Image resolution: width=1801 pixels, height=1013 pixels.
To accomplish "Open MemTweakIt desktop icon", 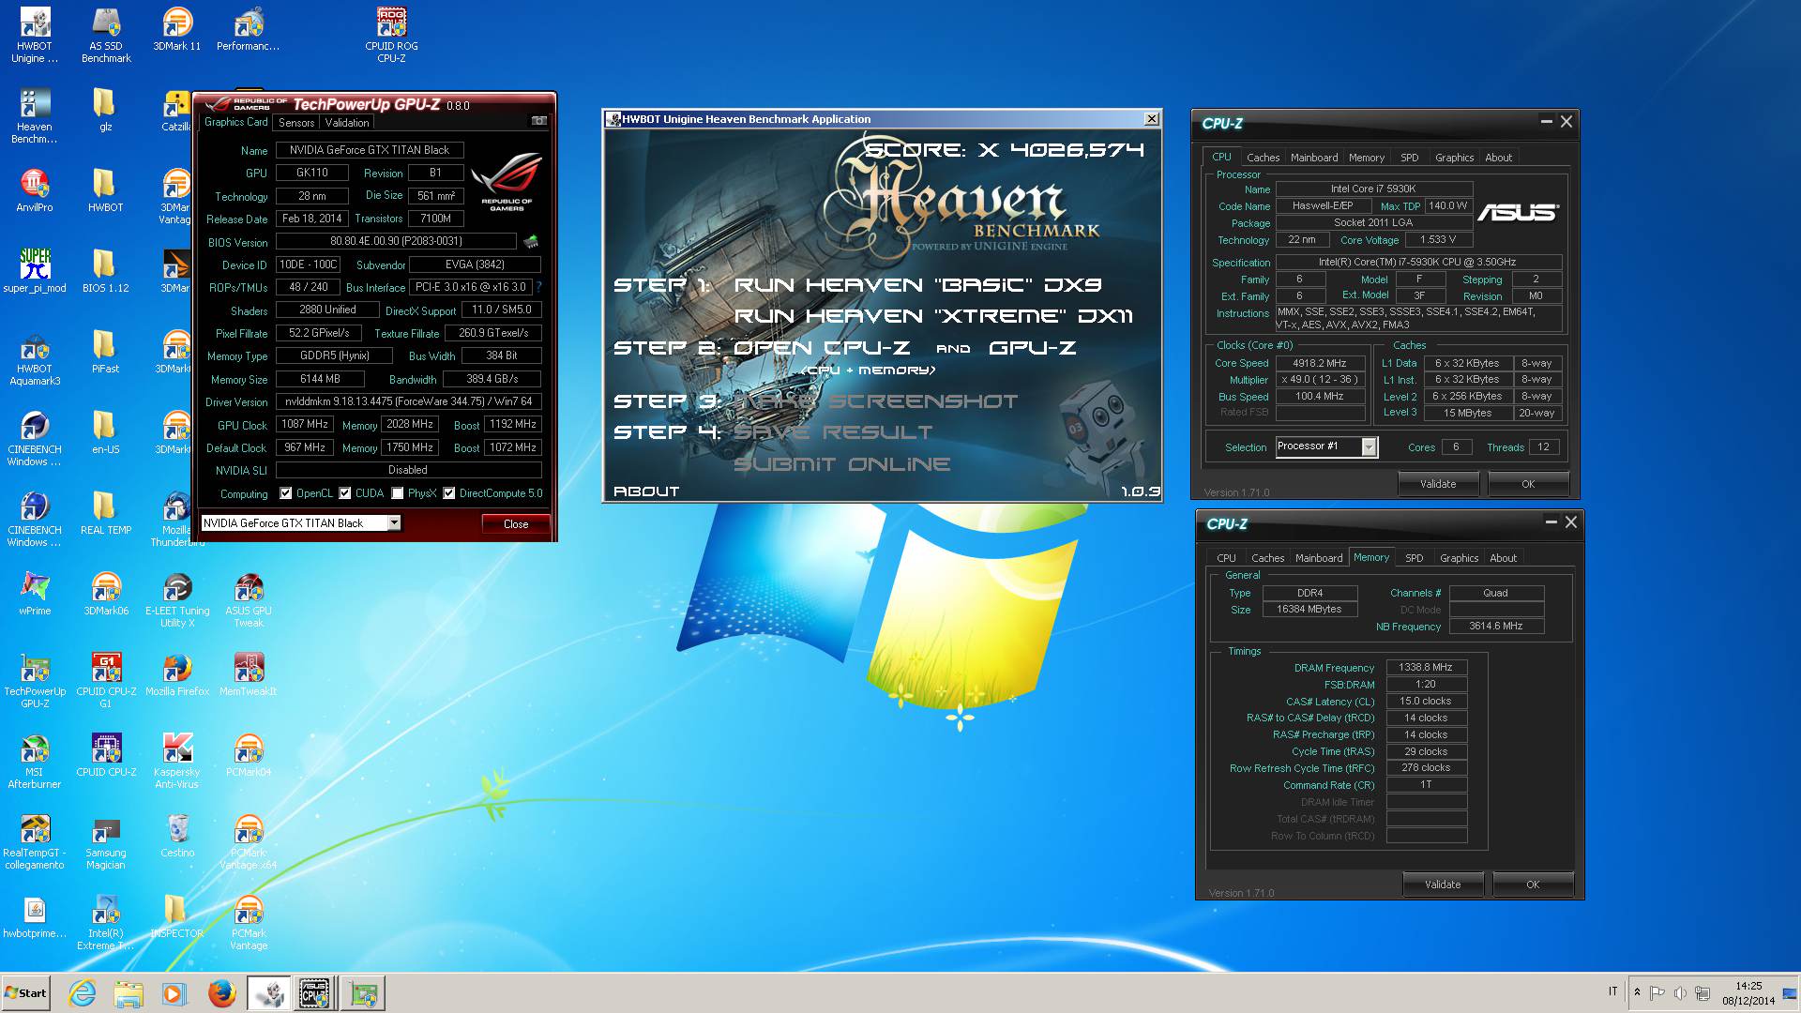I will pyautogui.click(x=249, y=674).
